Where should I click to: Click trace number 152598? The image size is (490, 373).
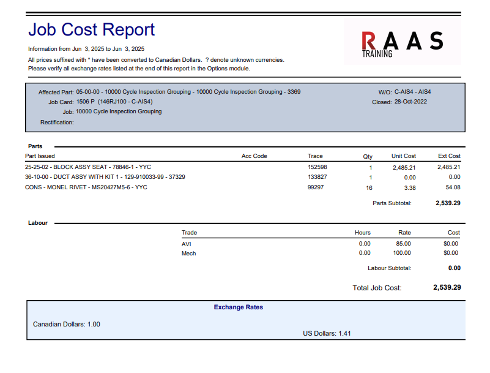point(317,167)
